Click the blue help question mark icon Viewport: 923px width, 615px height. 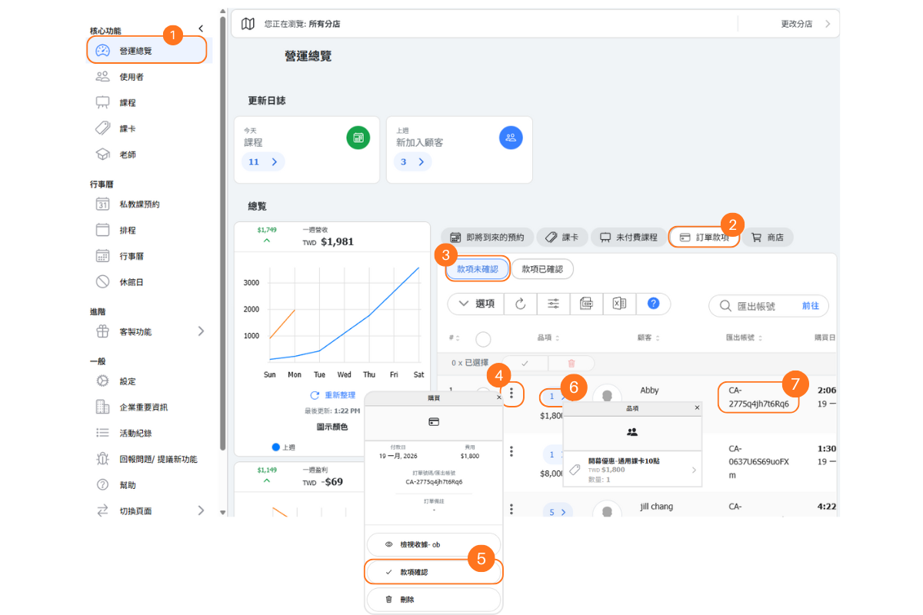pos(653,304)
